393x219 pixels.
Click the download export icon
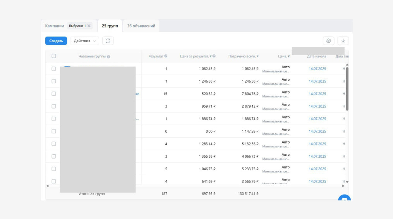pos(343,41)
